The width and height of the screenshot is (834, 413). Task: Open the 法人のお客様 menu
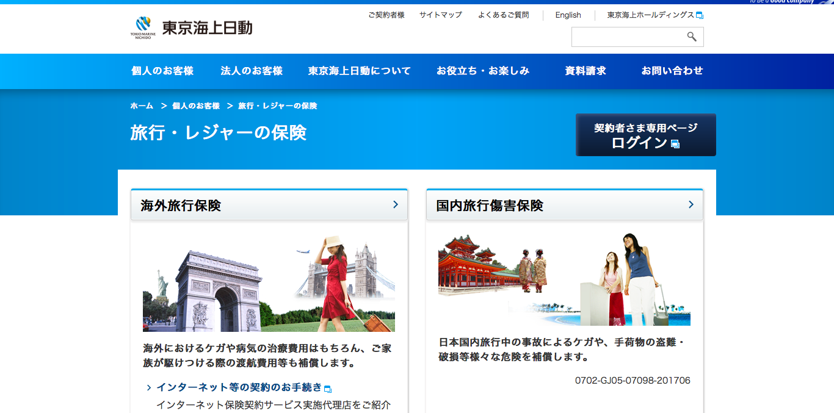(252, 71)
